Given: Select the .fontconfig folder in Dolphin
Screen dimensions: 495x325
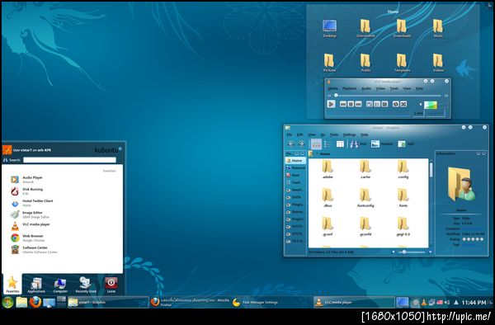Looking at the screenshot, I should tap(365, 197).
